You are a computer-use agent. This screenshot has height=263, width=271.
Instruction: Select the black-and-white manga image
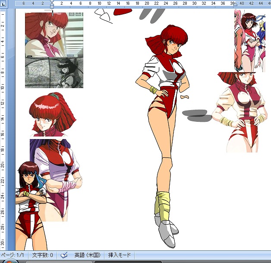[x=54, y=73]
